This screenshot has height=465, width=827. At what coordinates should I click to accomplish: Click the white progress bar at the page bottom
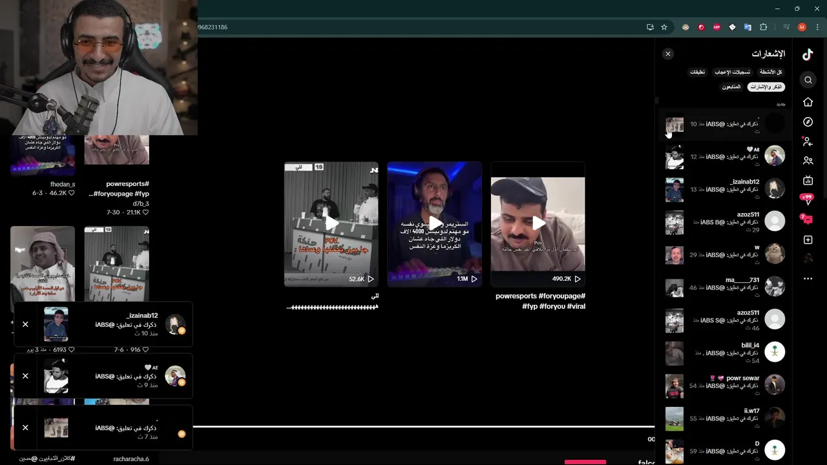tap(424, 426)
